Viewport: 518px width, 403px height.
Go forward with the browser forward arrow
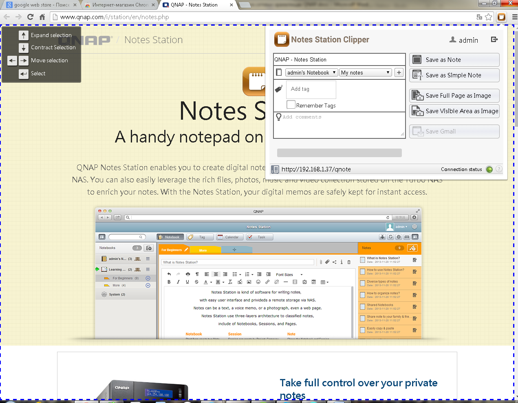(x=18, y=17)
